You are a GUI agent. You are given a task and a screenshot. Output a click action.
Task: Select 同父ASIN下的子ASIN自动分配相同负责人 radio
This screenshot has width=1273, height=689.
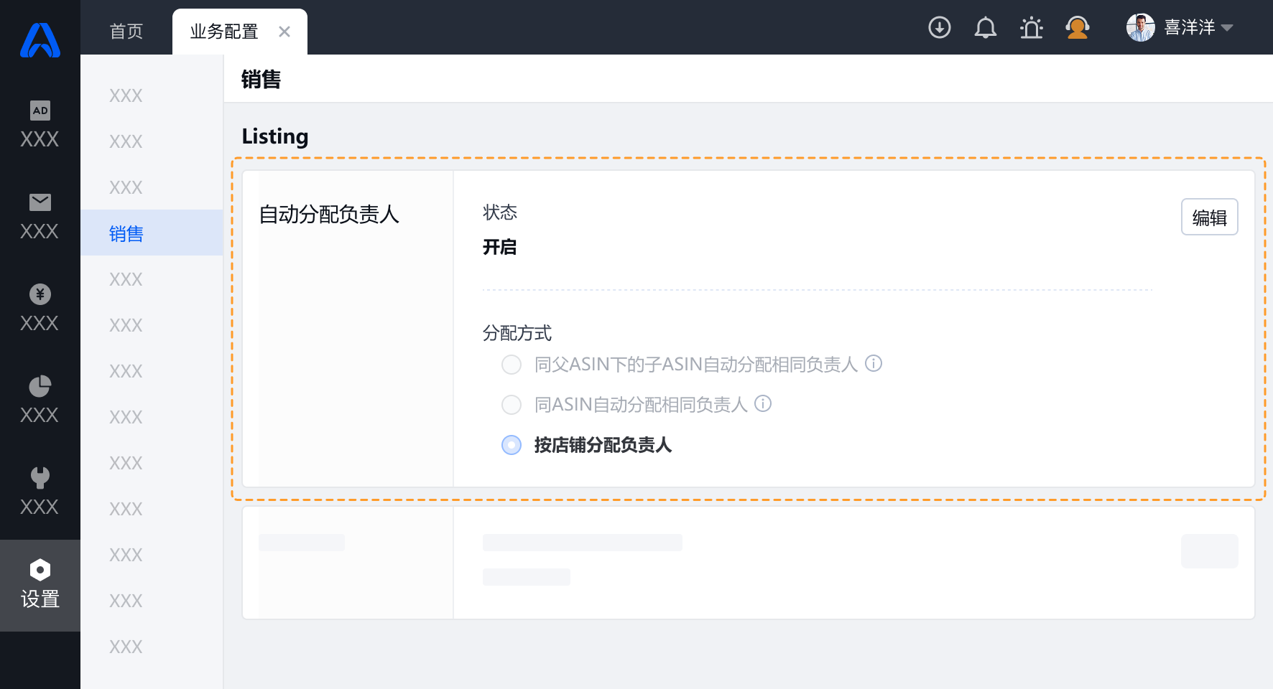tap(511, 365)
